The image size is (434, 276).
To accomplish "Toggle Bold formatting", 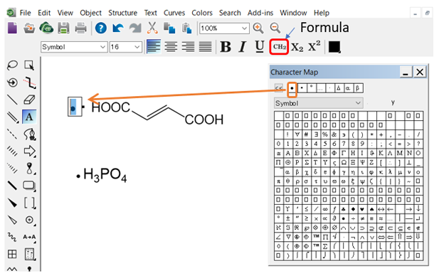I will pyautogui.click(x=226, y=47).
